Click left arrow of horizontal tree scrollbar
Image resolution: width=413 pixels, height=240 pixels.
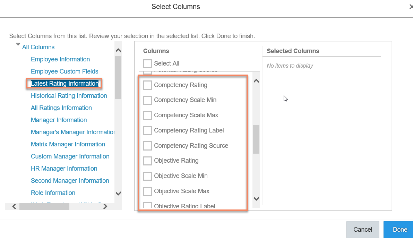(x=14, y=206)
